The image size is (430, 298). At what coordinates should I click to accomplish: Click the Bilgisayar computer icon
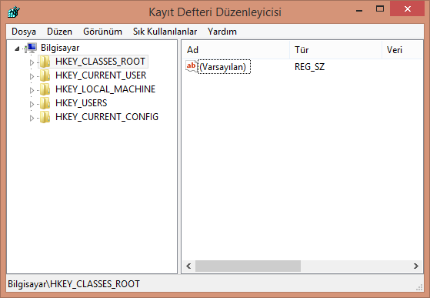(31, 48)
